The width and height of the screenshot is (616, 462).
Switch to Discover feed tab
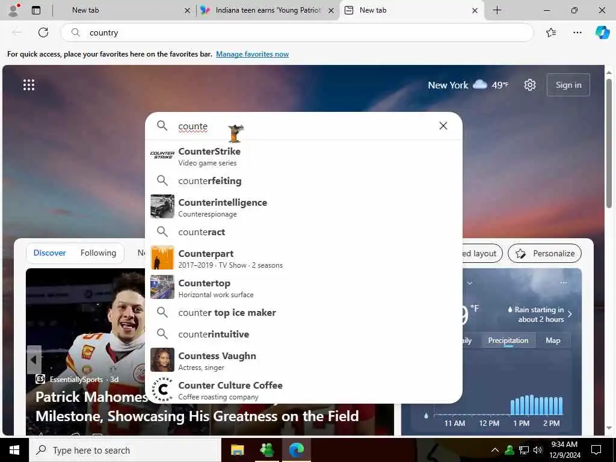tap(49, 253)
